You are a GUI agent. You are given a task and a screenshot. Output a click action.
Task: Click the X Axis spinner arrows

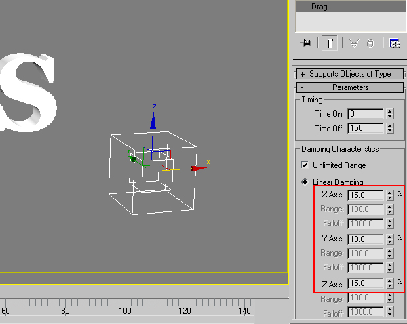click(389, 195)
